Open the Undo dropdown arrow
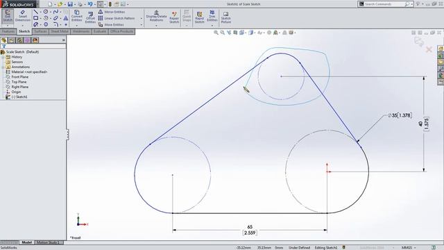The width and height of the screenshot is (444, 250). coord(94,5)
